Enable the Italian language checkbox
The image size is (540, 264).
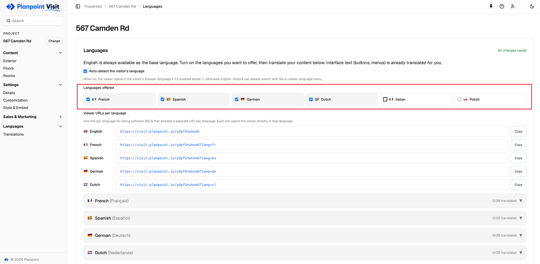(x=385, y=99)
